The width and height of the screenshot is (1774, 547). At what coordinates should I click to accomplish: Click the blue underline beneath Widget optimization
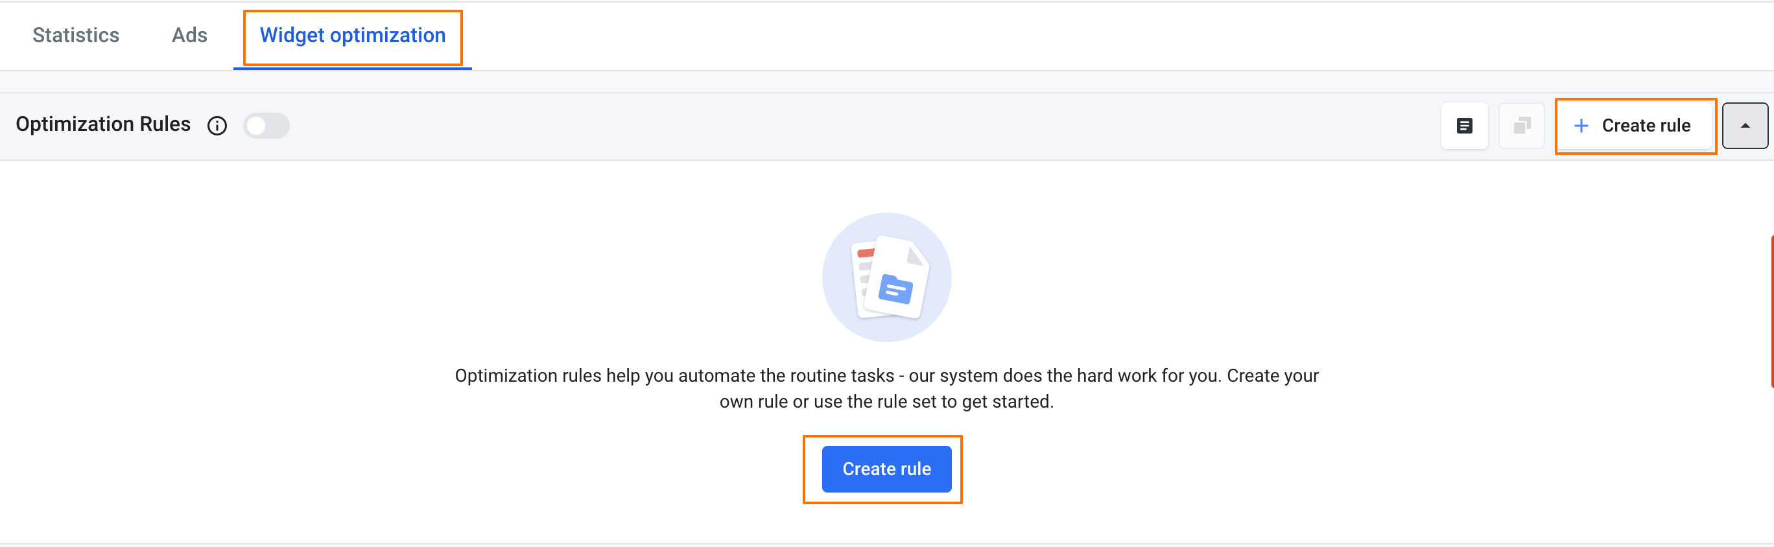(353, 68)
